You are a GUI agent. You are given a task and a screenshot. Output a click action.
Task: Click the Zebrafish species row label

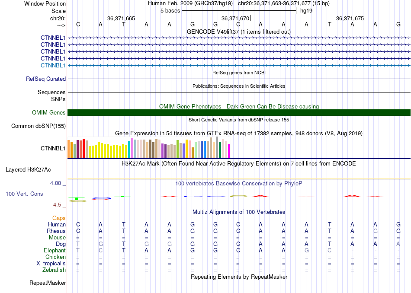(54, 270)
